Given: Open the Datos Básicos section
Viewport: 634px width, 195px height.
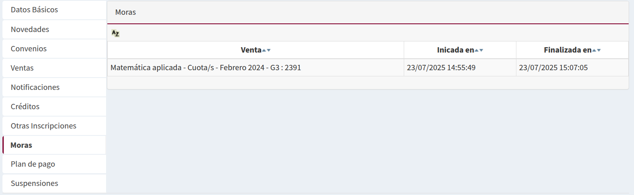Looking at the screenshot, I should (35, 10).
